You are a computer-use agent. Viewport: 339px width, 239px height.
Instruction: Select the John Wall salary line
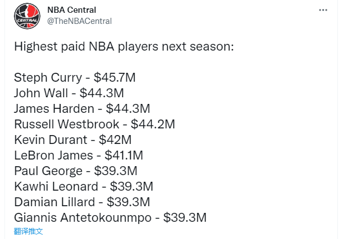pyautogui.click(x=68, y=93)
